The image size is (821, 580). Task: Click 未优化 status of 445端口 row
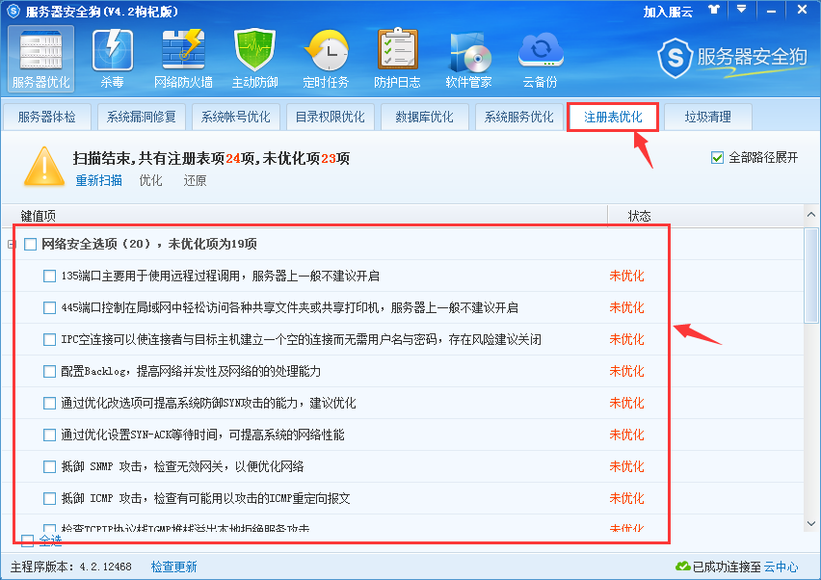click(626, 307)
